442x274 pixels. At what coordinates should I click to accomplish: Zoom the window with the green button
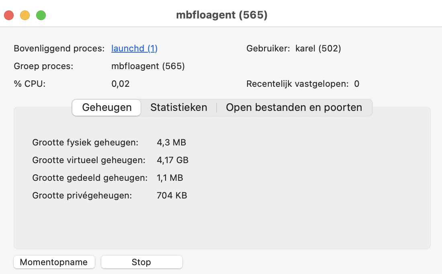pyautogui.click(x=41, y=15)
